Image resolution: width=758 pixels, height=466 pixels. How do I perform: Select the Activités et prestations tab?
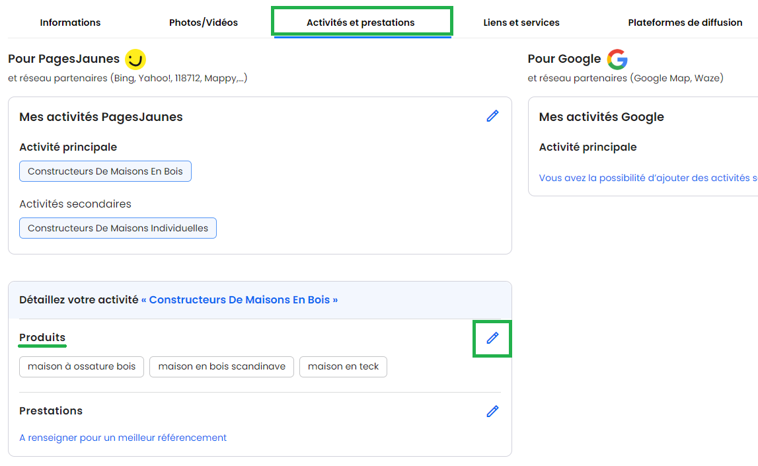(x=361, y=22)
